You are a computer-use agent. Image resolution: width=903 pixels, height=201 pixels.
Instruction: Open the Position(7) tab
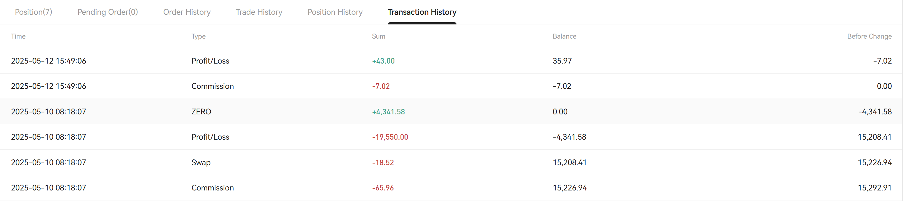pyautogui.click(x=33, y=12)
